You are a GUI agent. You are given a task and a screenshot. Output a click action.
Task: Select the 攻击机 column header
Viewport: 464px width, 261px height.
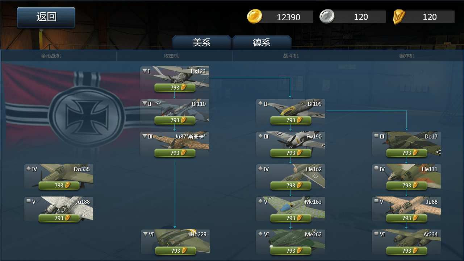[171, 56]
